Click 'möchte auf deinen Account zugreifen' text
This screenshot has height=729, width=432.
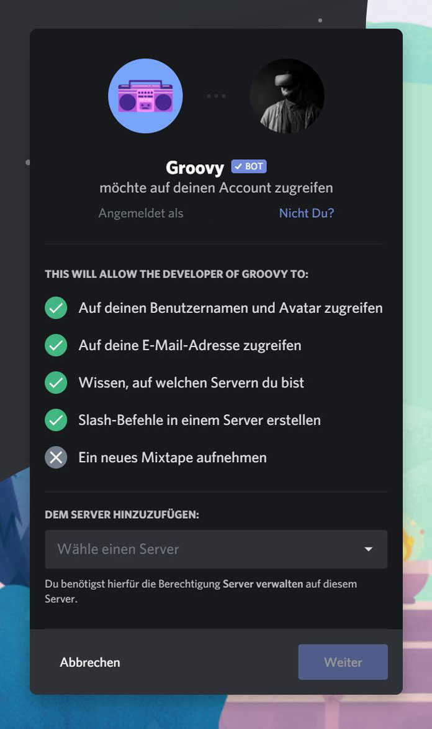click(216, 188)
